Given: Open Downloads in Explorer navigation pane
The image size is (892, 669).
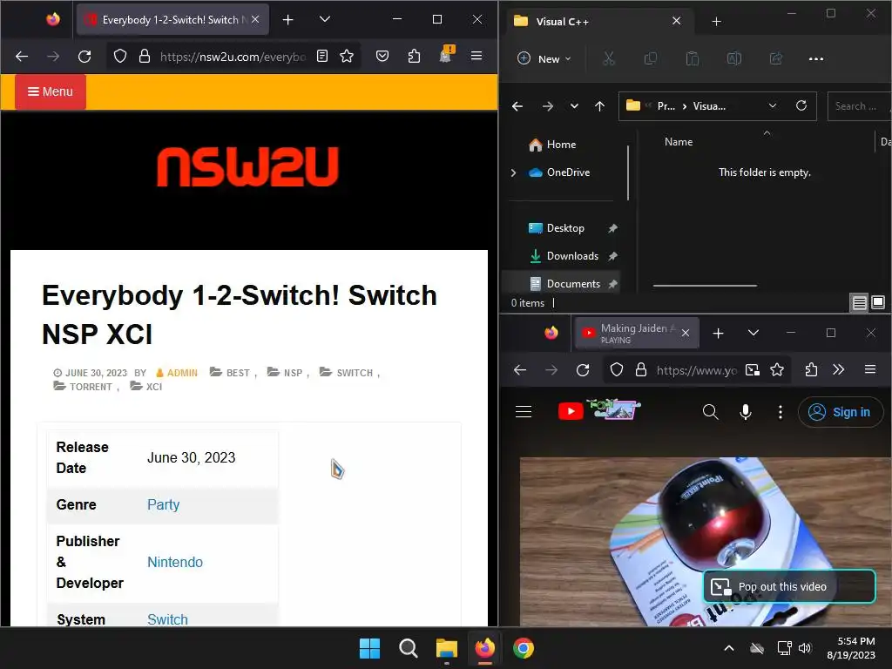Looking at the screenshot, I should coord(571,256).
